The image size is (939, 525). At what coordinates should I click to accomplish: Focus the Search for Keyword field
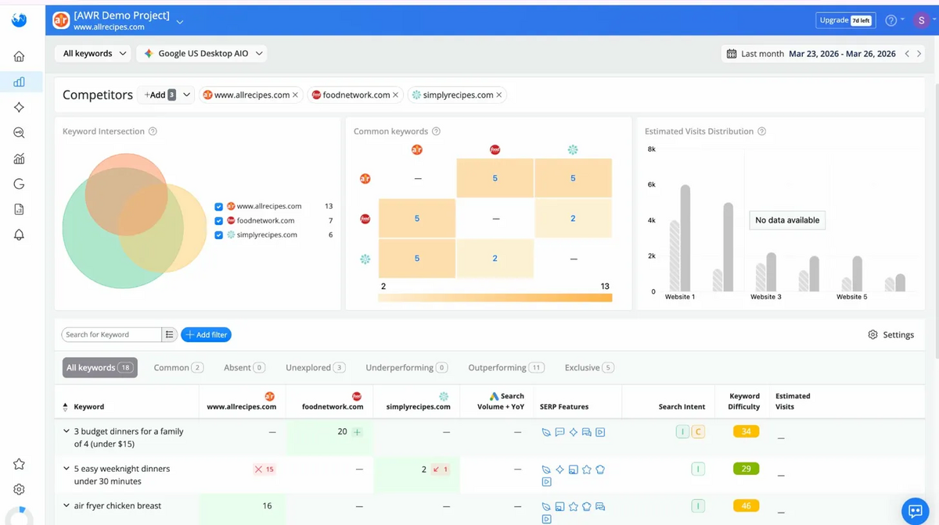click(111, 334)
